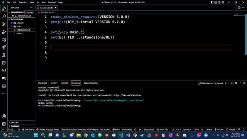The image size is (247, 139).
Task: Open the Extensions view
Action: point(4,47)
